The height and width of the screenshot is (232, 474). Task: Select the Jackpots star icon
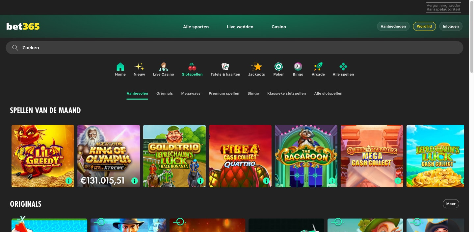coord(256,69)
